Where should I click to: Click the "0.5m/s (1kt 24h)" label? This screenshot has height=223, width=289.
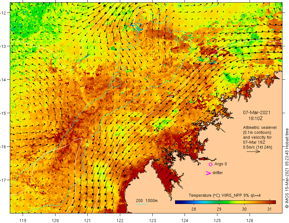tap(257, 147)
